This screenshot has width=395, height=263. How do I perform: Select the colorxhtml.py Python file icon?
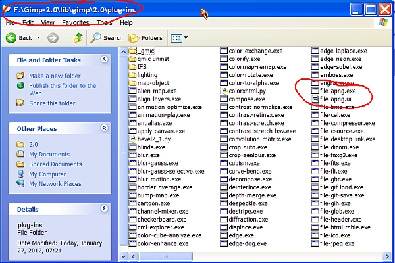point(224,91)
